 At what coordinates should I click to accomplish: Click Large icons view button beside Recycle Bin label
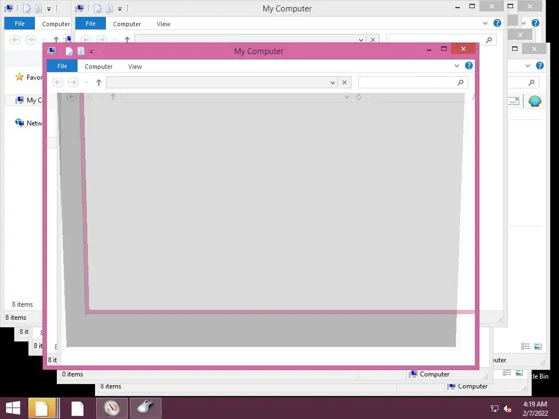(x=519, y=373)
